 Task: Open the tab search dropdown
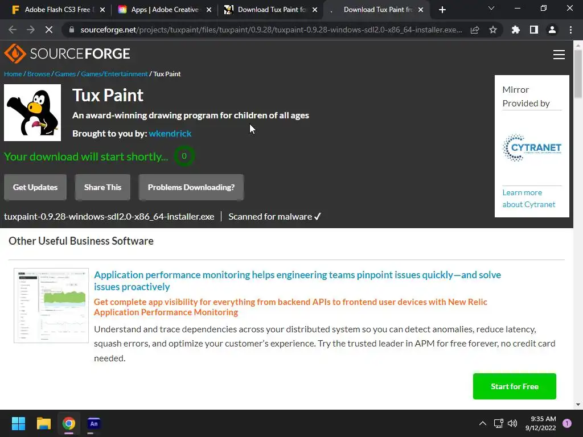pyautogui.click(x=491, y=8)
